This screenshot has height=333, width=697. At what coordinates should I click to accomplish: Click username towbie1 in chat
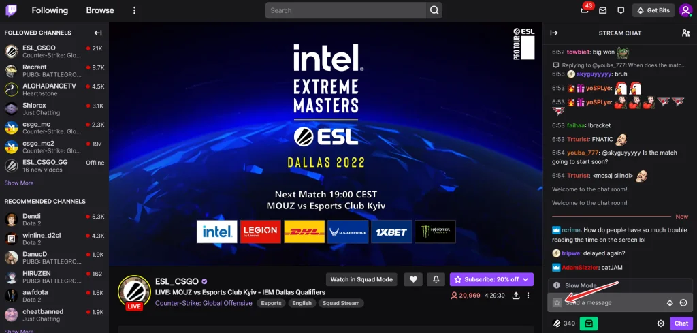point(579,52)
